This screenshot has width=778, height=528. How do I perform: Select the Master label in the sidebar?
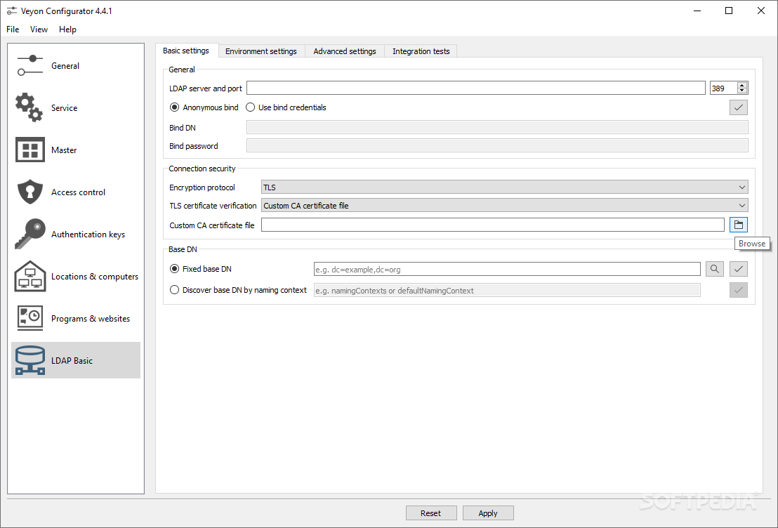(64, 150)
